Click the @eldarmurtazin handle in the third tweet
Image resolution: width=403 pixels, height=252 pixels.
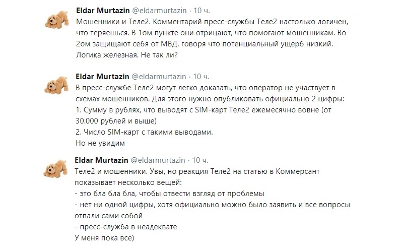pyautogui.click(x=158, y=160)
